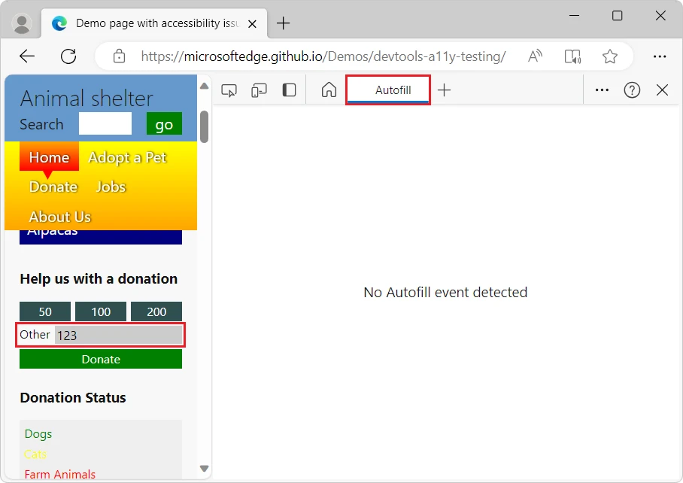The height and width of the screenshot is (483, 683).
Task: Select the DevTools Inspect element tool
Action: click(229, 90)
